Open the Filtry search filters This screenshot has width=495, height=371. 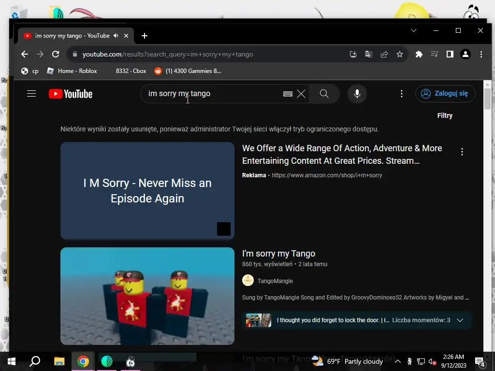coord(445,115)
